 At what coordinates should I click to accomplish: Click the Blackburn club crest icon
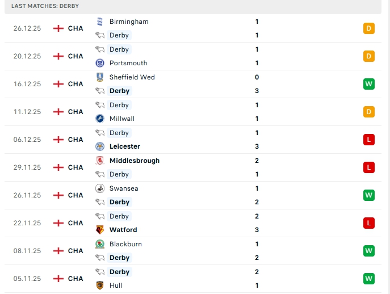(100, 244)
